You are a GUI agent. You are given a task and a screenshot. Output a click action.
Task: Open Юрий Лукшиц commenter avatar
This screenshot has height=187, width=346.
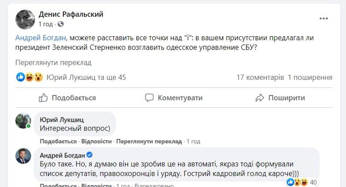[x=23, y=121]
